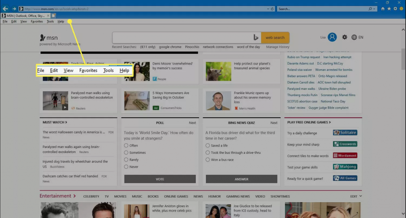Click the scrollbar down arrow

[x=403, y=214]
